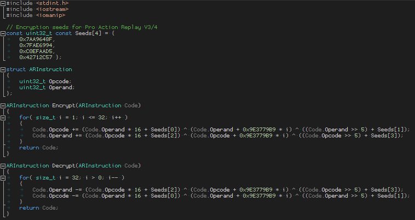Click return Code in the Decrypt function
Viewport: 415px width, 220px height.
pos(38,207)
